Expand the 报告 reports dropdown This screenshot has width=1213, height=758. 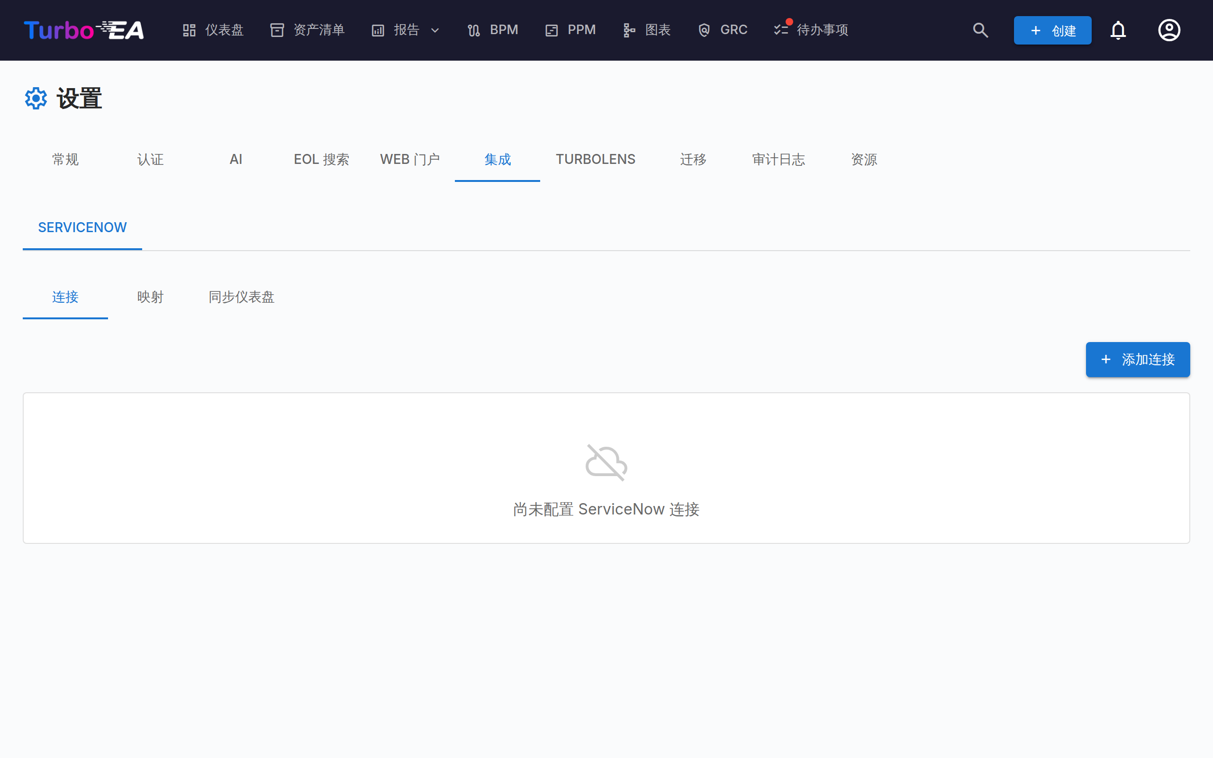[406, 30]
